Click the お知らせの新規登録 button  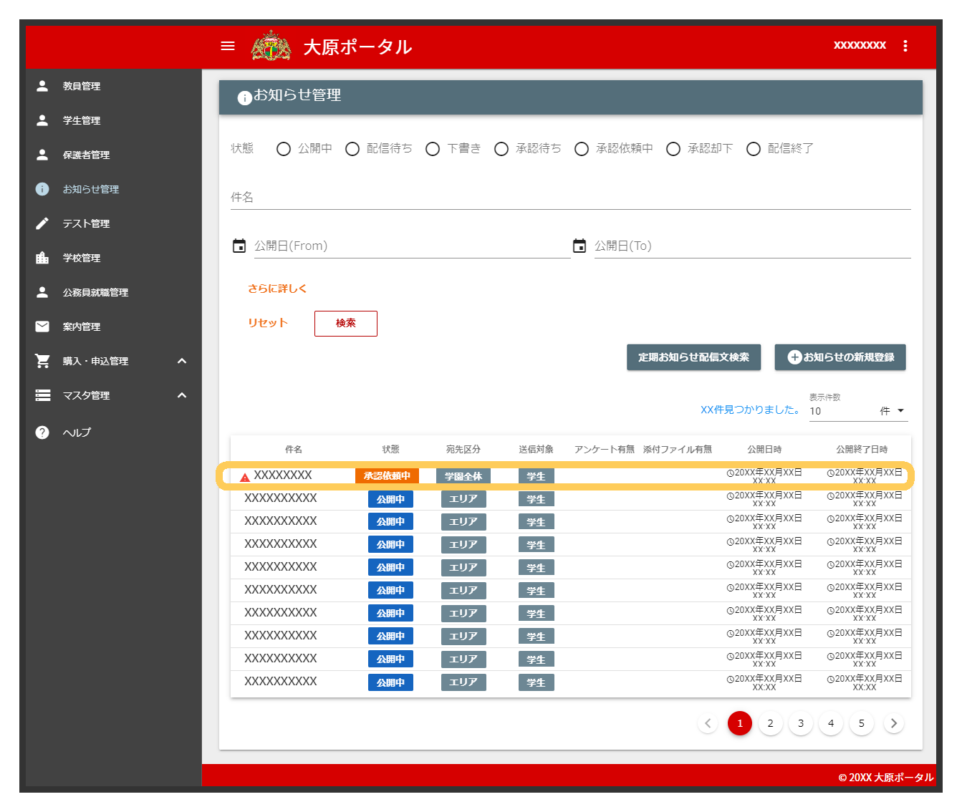pos(840,357)
